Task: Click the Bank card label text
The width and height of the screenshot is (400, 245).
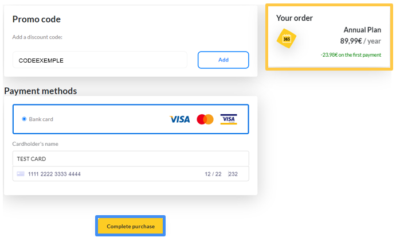Action: [x=41, y=119]
